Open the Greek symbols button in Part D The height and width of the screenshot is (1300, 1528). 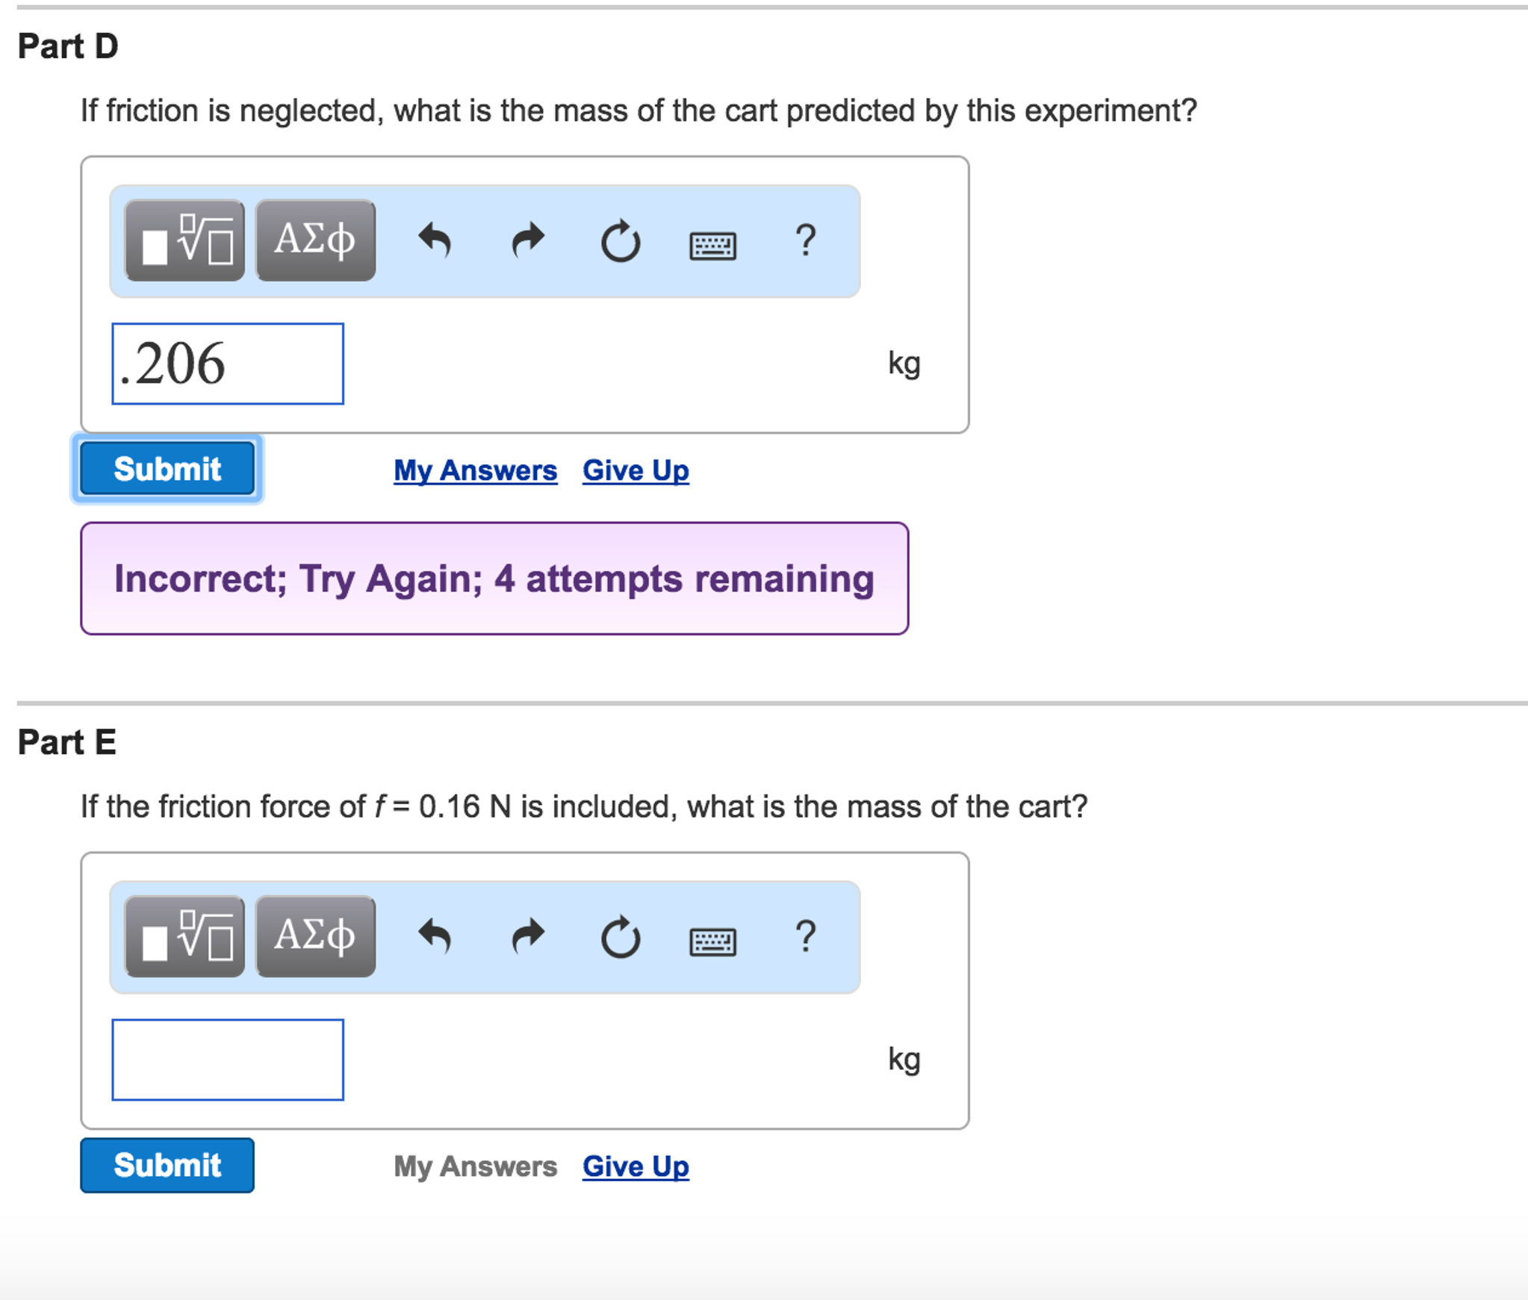315,240
